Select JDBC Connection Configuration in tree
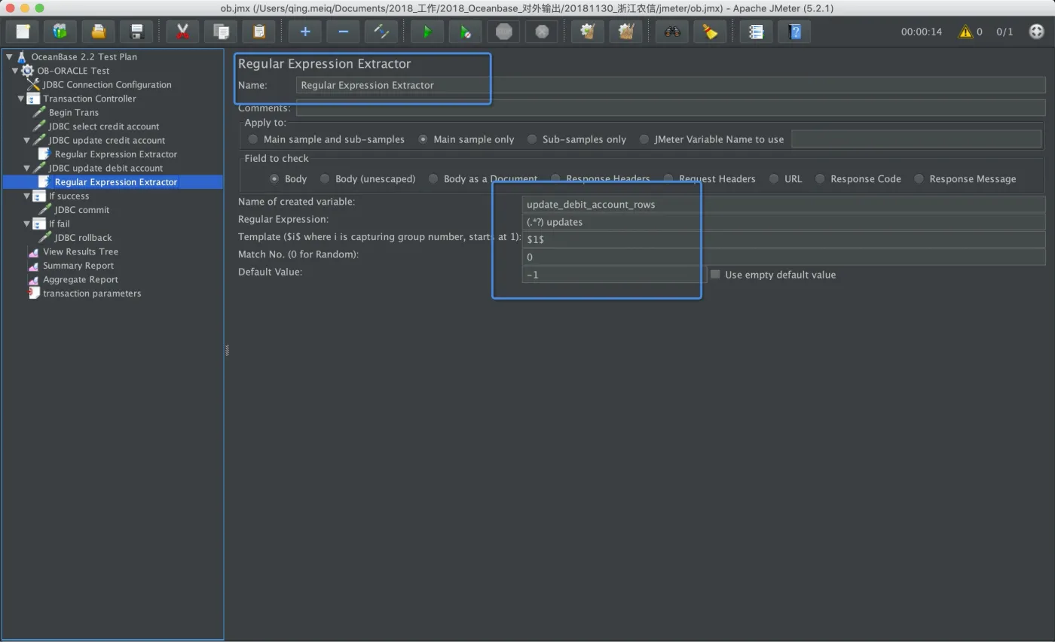This screenshot has height=642, width=1055. tap(107, 85)
